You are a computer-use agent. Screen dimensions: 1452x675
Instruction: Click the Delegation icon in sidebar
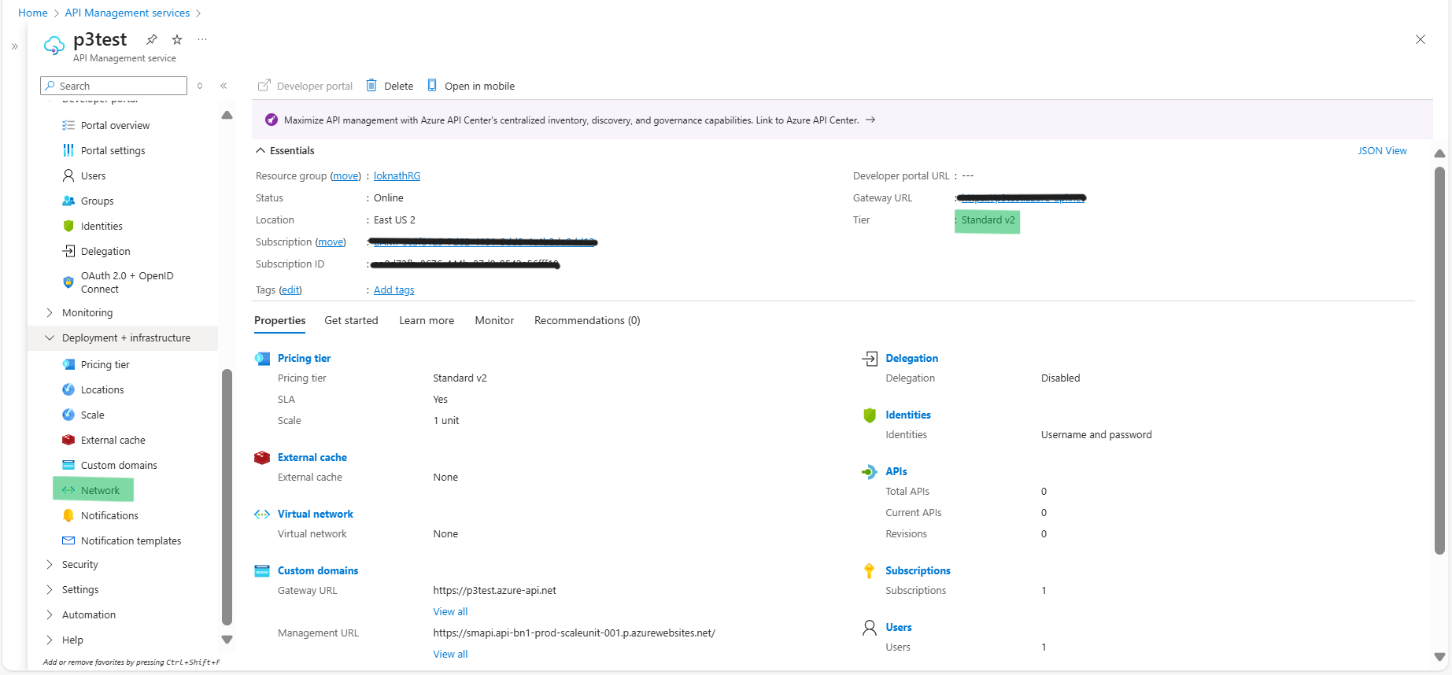68,251
